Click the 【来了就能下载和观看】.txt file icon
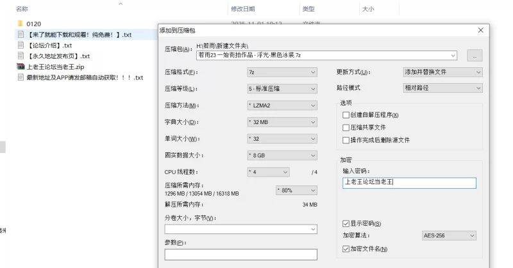The width and height of the screenshot is (513, 268). point(21,35)
